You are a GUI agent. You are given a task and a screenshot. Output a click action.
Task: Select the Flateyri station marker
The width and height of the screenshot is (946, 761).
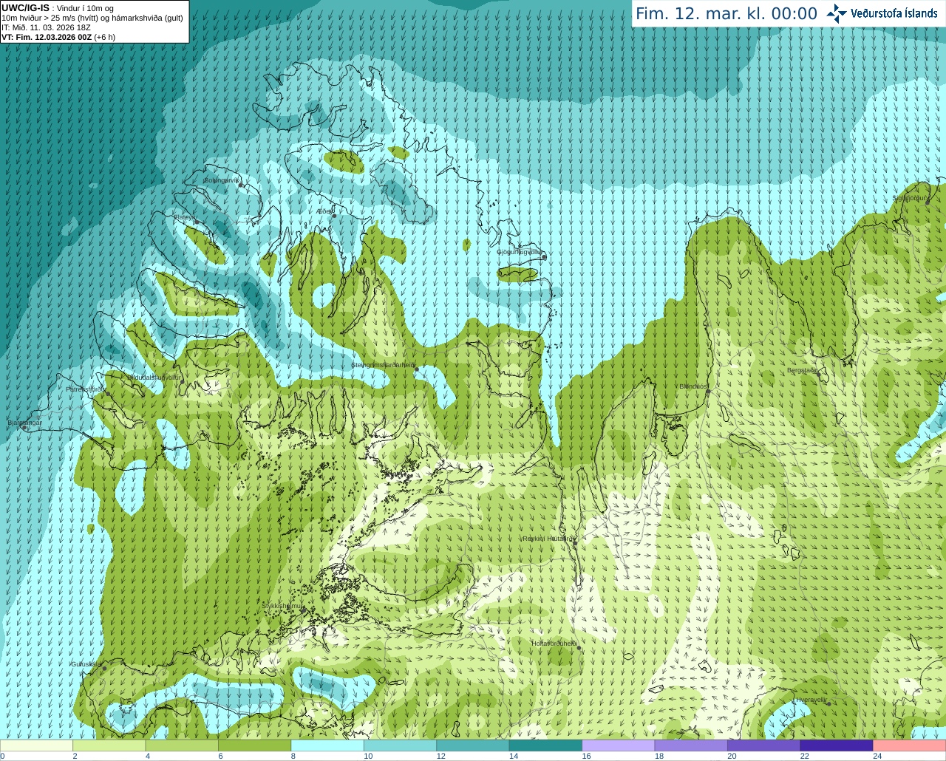click(197, 221)
